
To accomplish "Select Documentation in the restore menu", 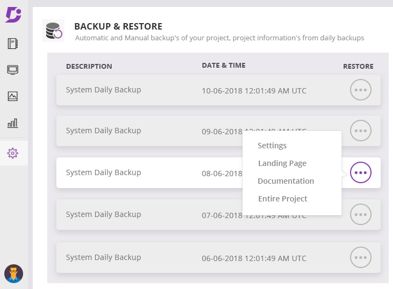I will pos(286,181).
